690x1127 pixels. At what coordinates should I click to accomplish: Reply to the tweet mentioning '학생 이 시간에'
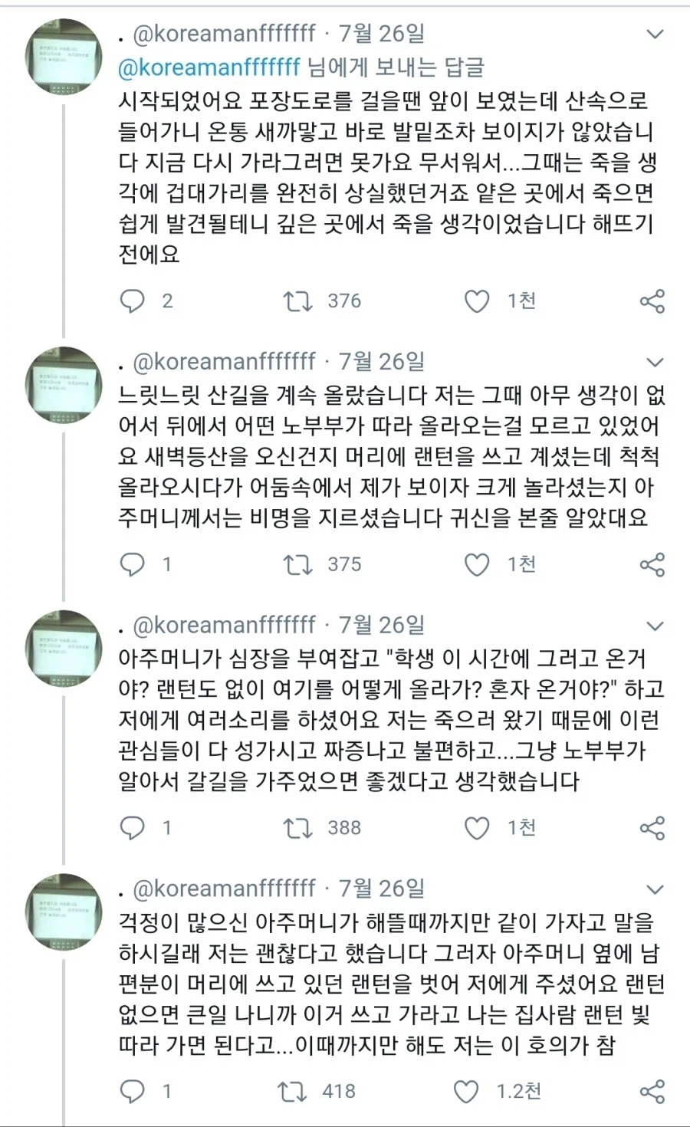(133, 828)
